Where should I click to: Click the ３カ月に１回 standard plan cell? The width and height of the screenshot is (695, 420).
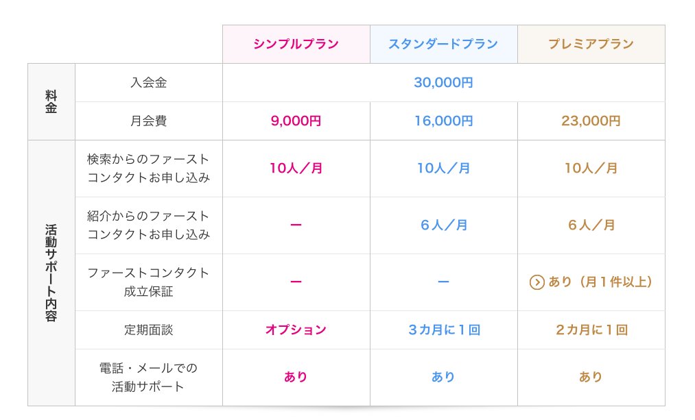click(443, 330)
